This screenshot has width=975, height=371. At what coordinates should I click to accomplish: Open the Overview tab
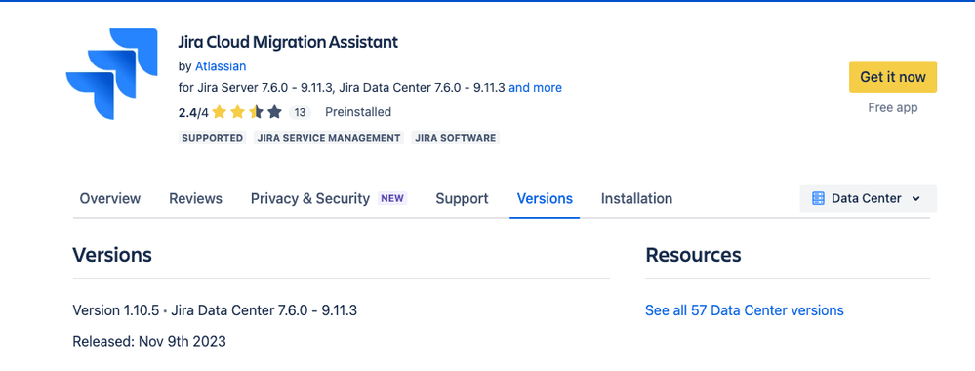click(110, 198)
